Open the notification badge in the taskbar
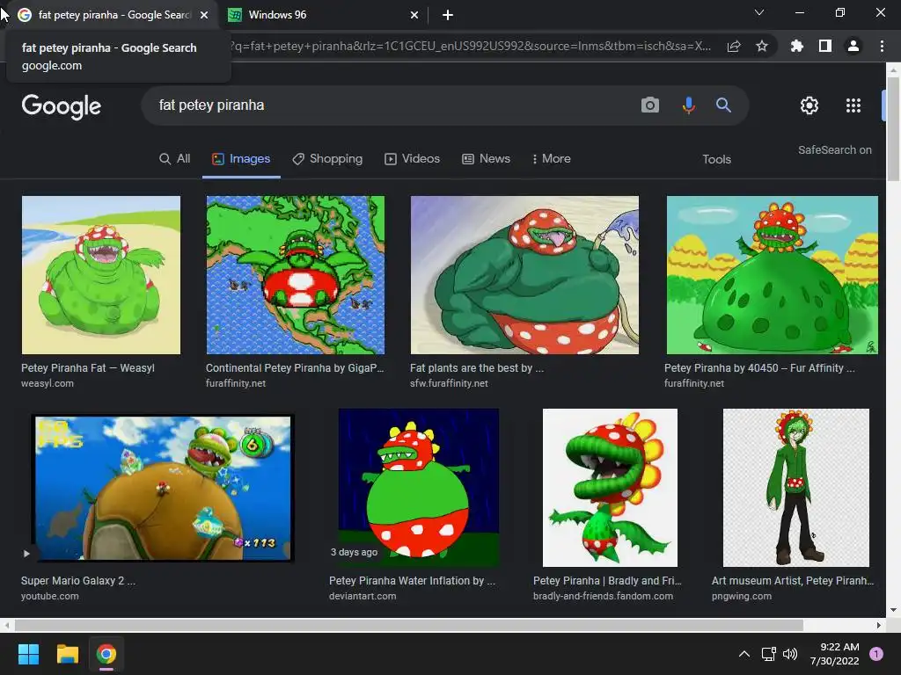The width and height of the screenshot is (901, 675). 875,654
